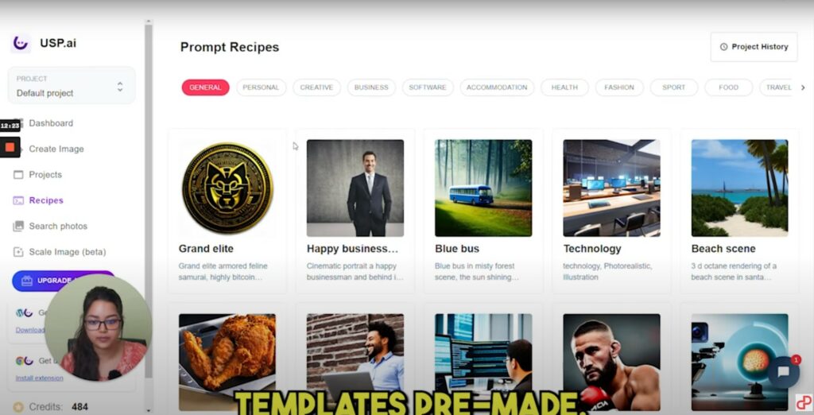Click the USP.ai logo icon

click(20, 43)
